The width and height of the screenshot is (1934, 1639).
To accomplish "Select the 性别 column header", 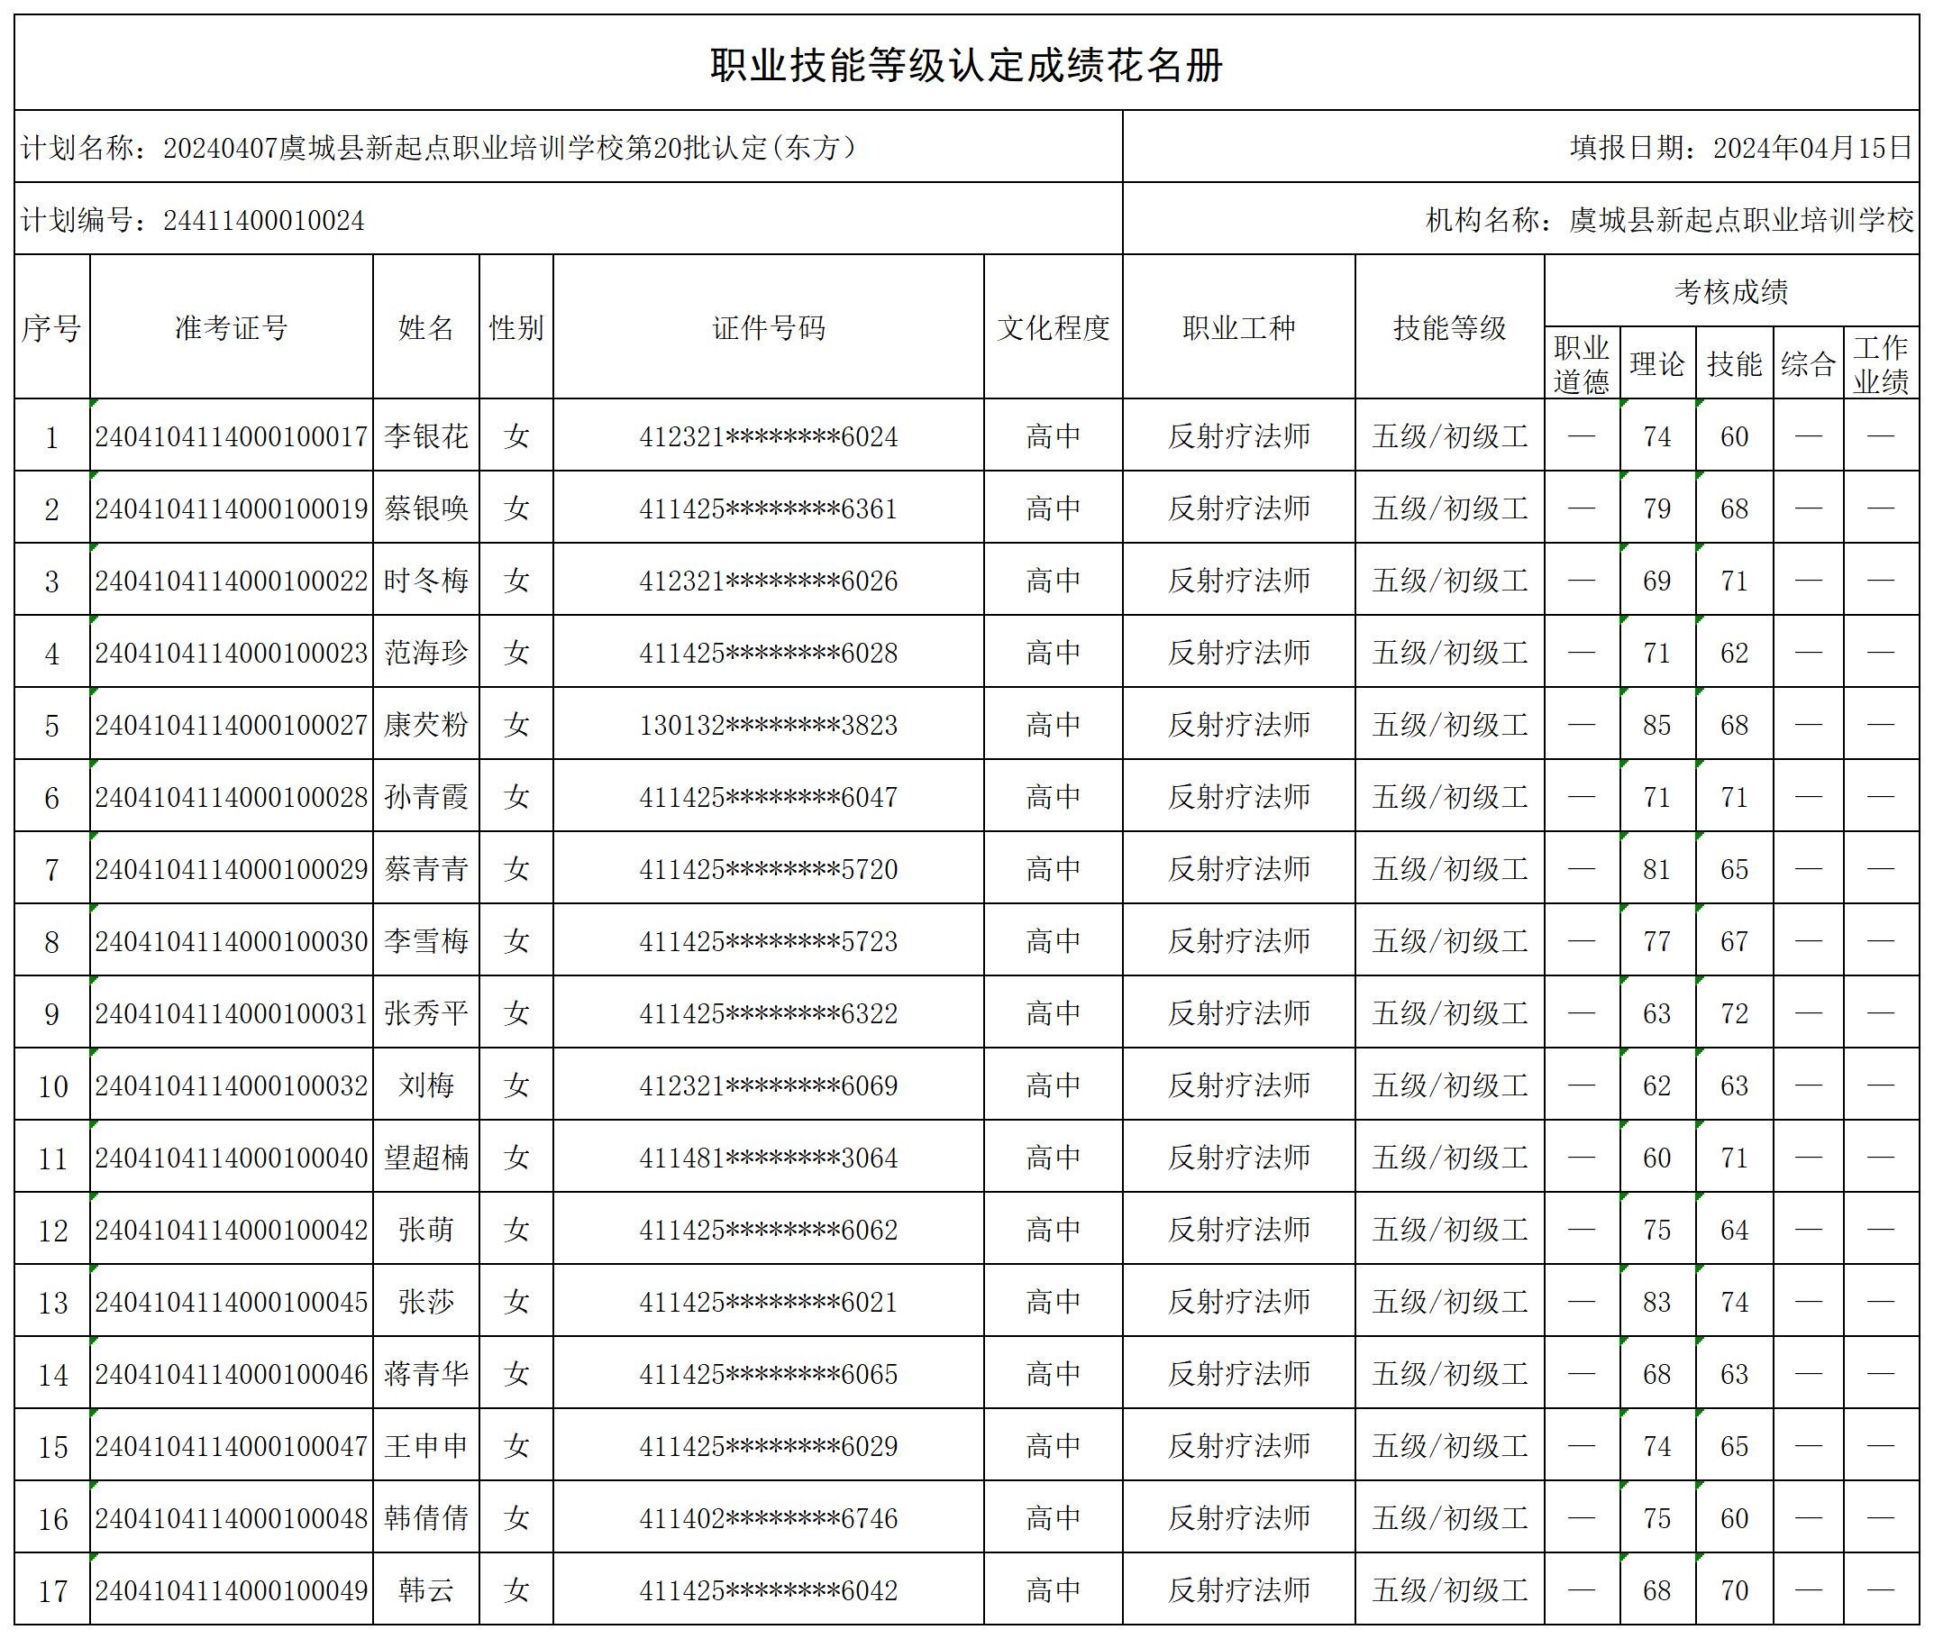I will 515,325.
